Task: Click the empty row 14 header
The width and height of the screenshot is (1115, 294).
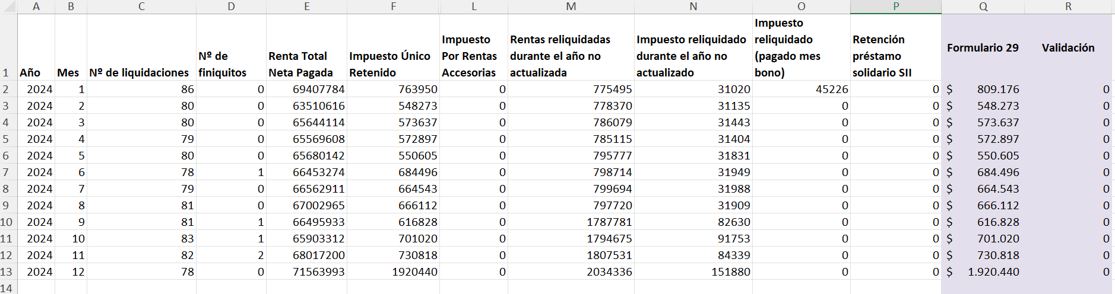Action: click(6, 288)
